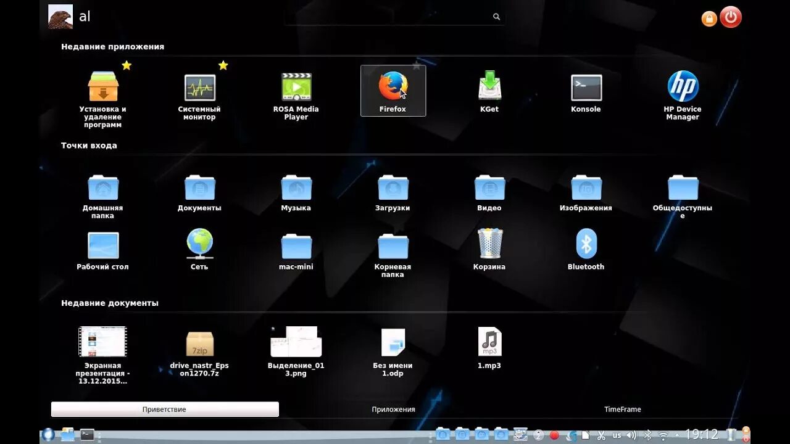Click the 19:12 clock
Screen dimensions: 790x444
tap(702, 435)
